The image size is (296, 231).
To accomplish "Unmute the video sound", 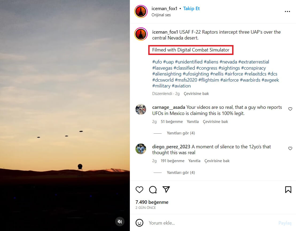I will 120,221.
